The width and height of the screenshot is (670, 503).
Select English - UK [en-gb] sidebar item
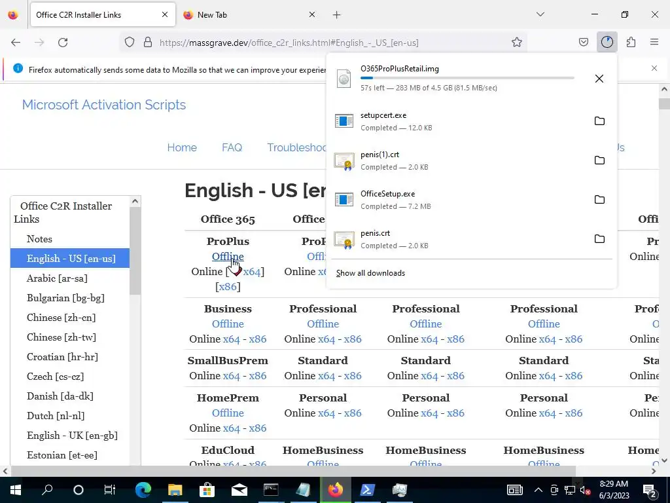(72, 436)
